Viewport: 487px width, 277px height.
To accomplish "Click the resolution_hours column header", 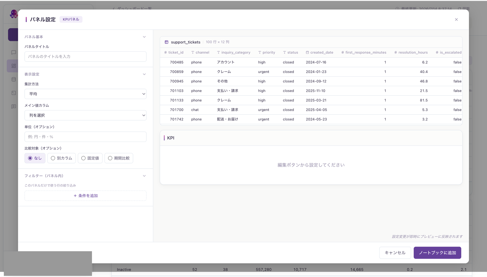I will [x=411, y=52].
